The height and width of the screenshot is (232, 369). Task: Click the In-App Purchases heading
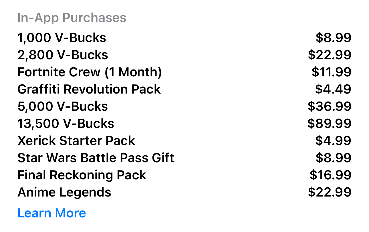pos(72,18)
